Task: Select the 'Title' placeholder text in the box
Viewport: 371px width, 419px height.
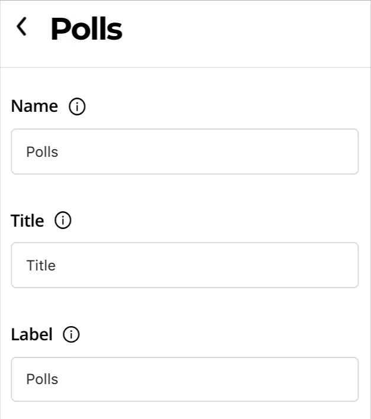Action: 41,266
